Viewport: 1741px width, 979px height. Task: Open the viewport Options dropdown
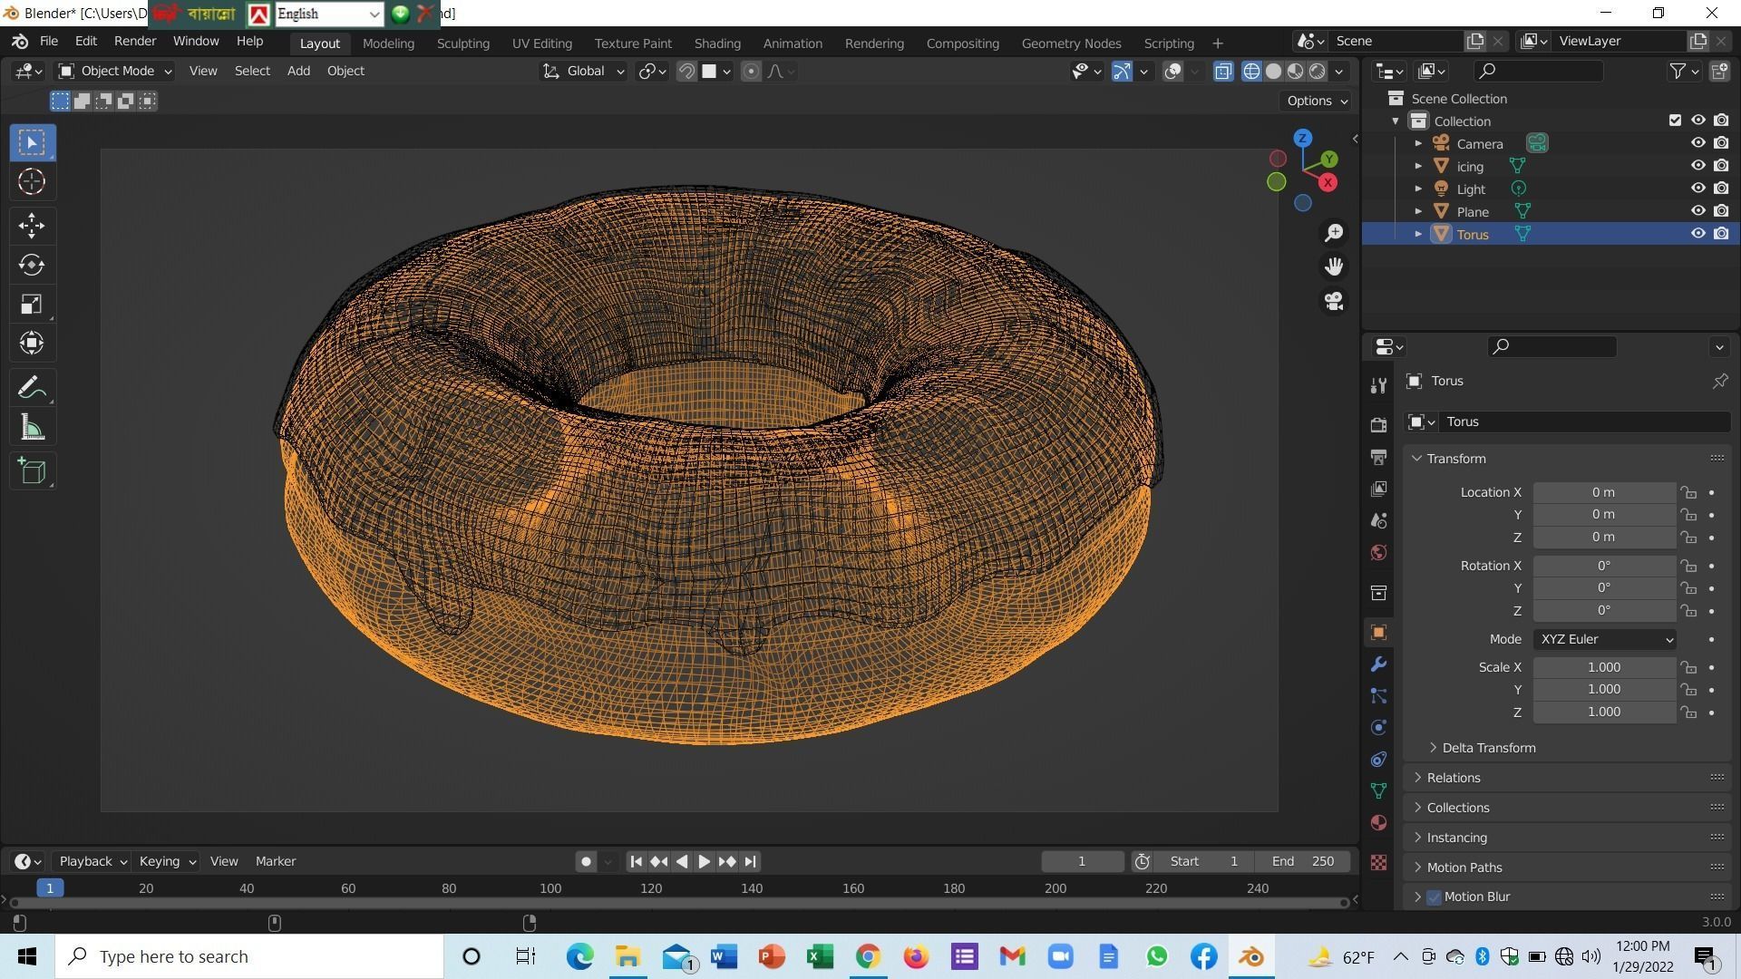(x=1317, y=101)
